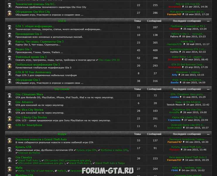Open Глобальные модификации Gta 3 forum
This screenshot has width=217, height=176.
pos(38,65)
